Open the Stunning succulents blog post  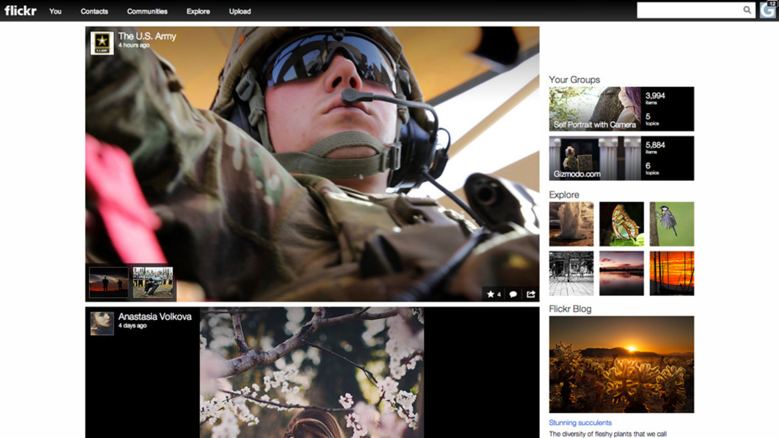[x=581, y=422]
